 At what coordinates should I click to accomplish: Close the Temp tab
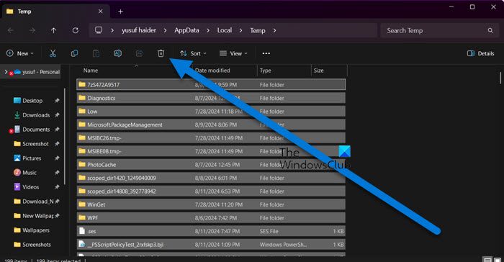tap(101, 12)
